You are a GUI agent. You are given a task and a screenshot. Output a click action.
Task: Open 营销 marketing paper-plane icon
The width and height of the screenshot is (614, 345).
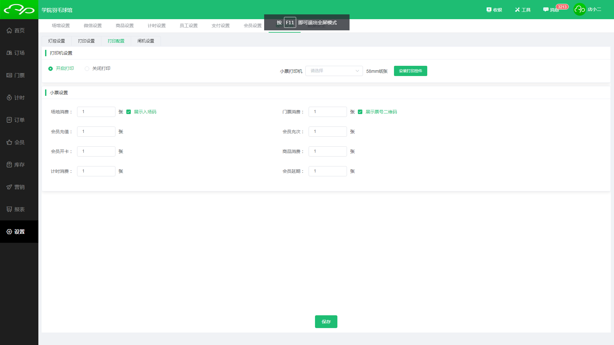(9, 187)
